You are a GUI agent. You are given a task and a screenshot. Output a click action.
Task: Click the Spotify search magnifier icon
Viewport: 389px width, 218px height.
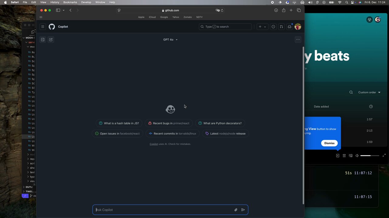(351, 92)
